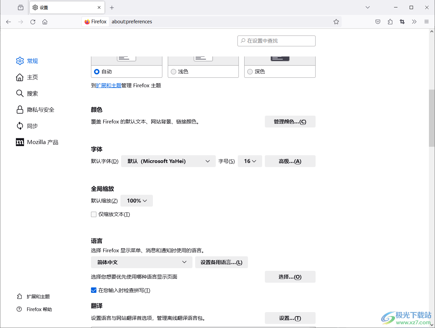Viewport: 435px width, 328px height.
Task: Click the 设置 translation button
Action: click(290, 318)
